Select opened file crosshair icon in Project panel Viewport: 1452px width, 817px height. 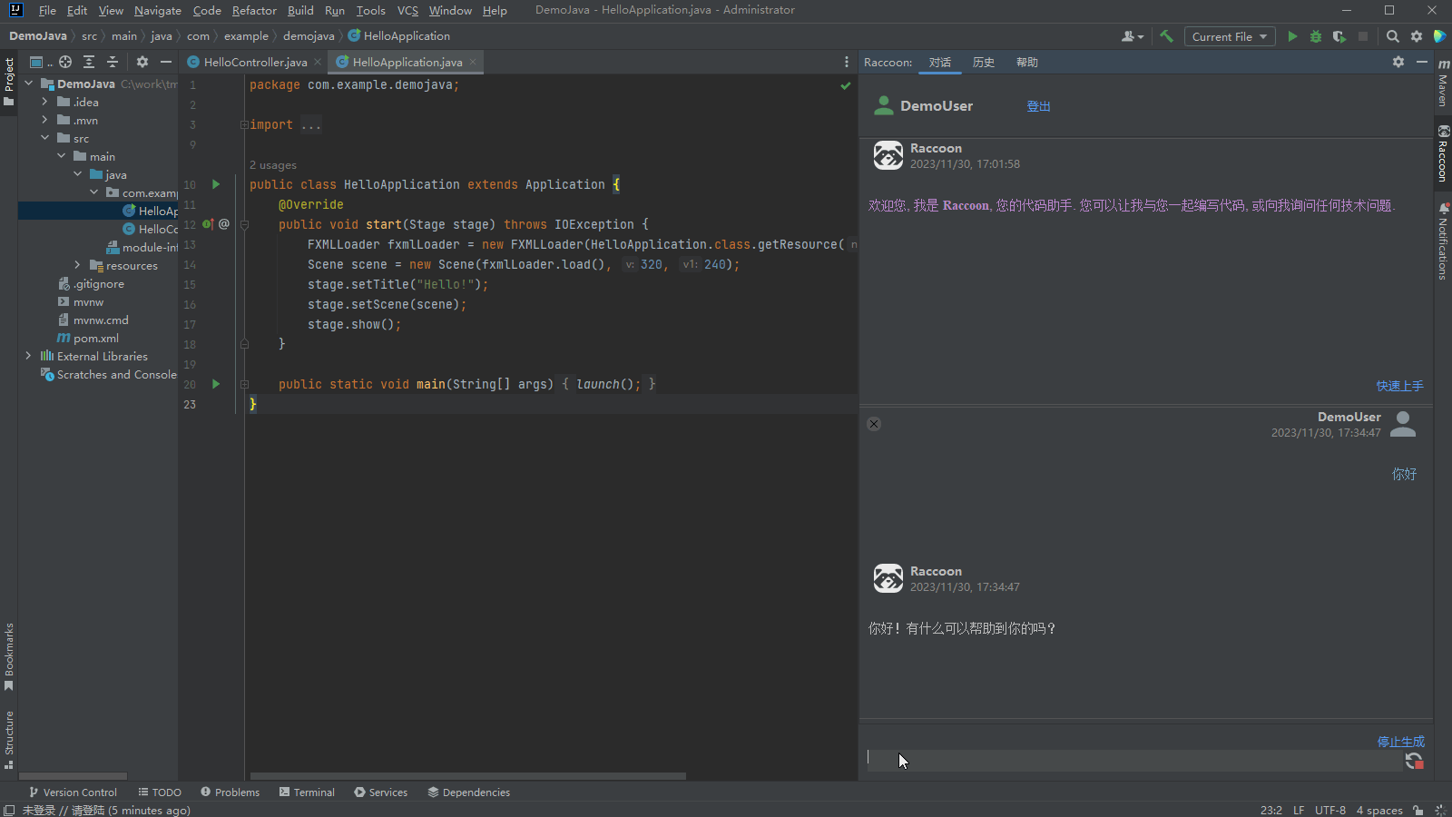65,62
